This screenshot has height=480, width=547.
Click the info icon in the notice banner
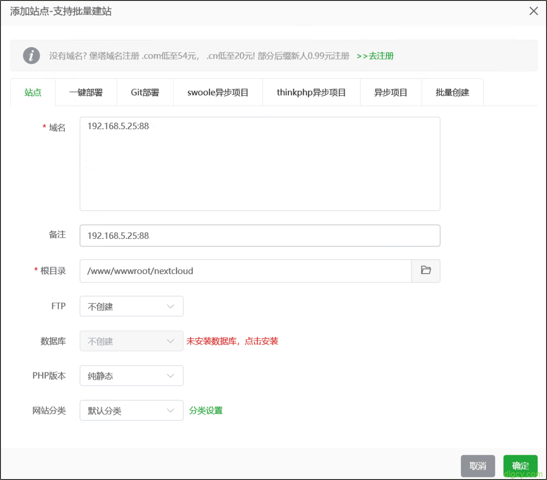tap(31, 56)
